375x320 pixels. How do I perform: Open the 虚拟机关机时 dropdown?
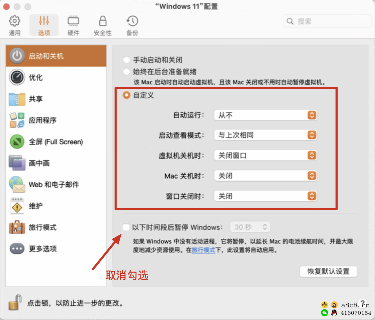tap(265, 155)
